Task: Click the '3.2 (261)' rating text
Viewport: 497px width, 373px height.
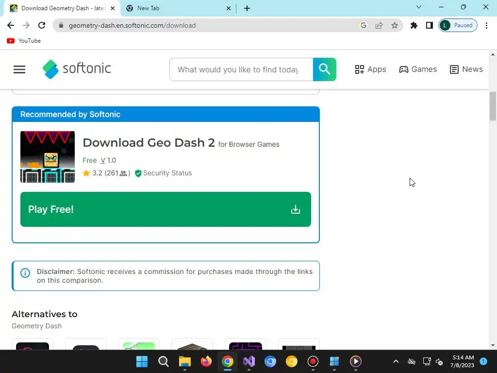Action: 111,173
